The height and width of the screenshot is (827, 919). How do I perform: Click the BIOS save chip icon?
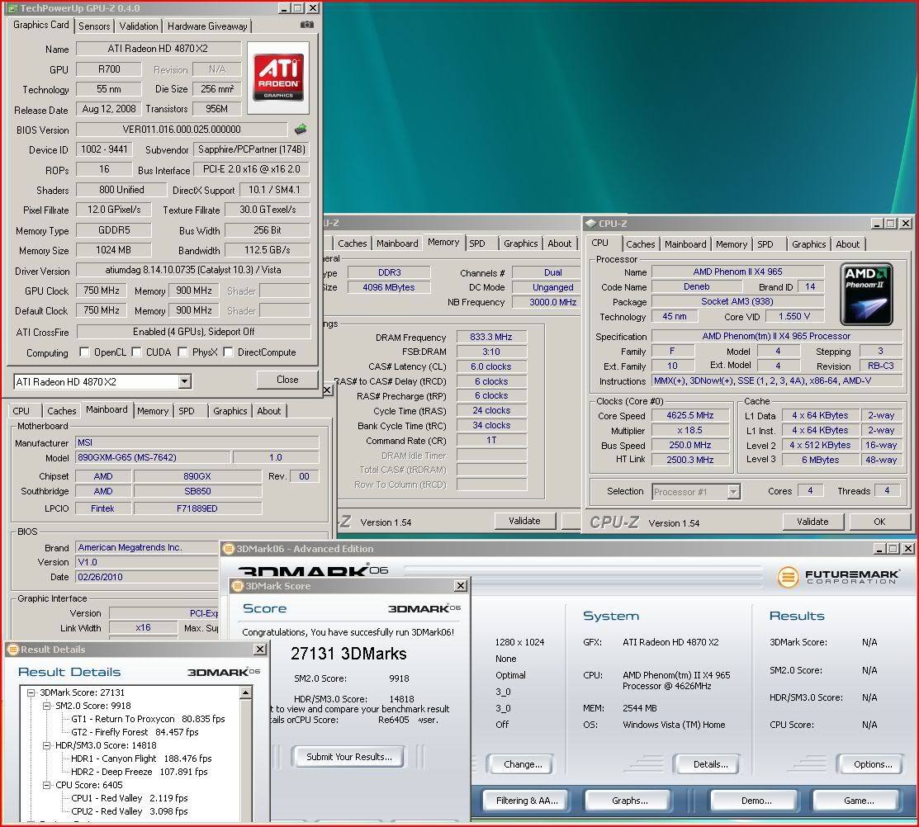(301, 129)
